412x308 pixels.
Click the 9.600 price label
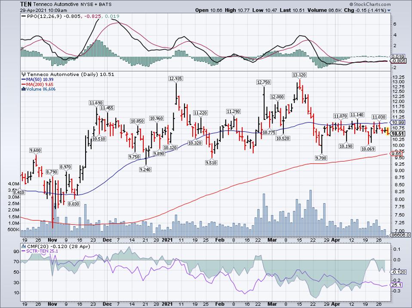[x=35, y=150]
